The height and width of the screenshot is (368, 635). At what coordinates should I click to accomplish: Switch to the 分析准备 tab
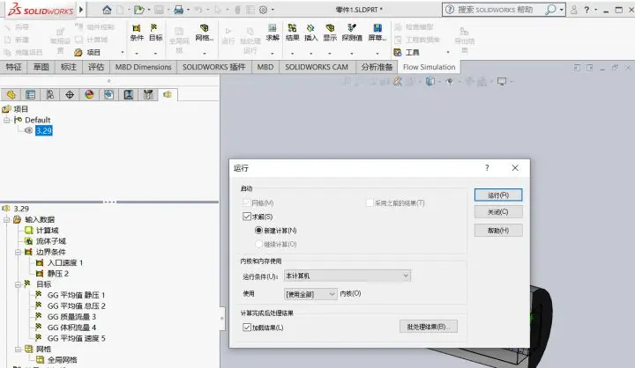click(377, 67)
